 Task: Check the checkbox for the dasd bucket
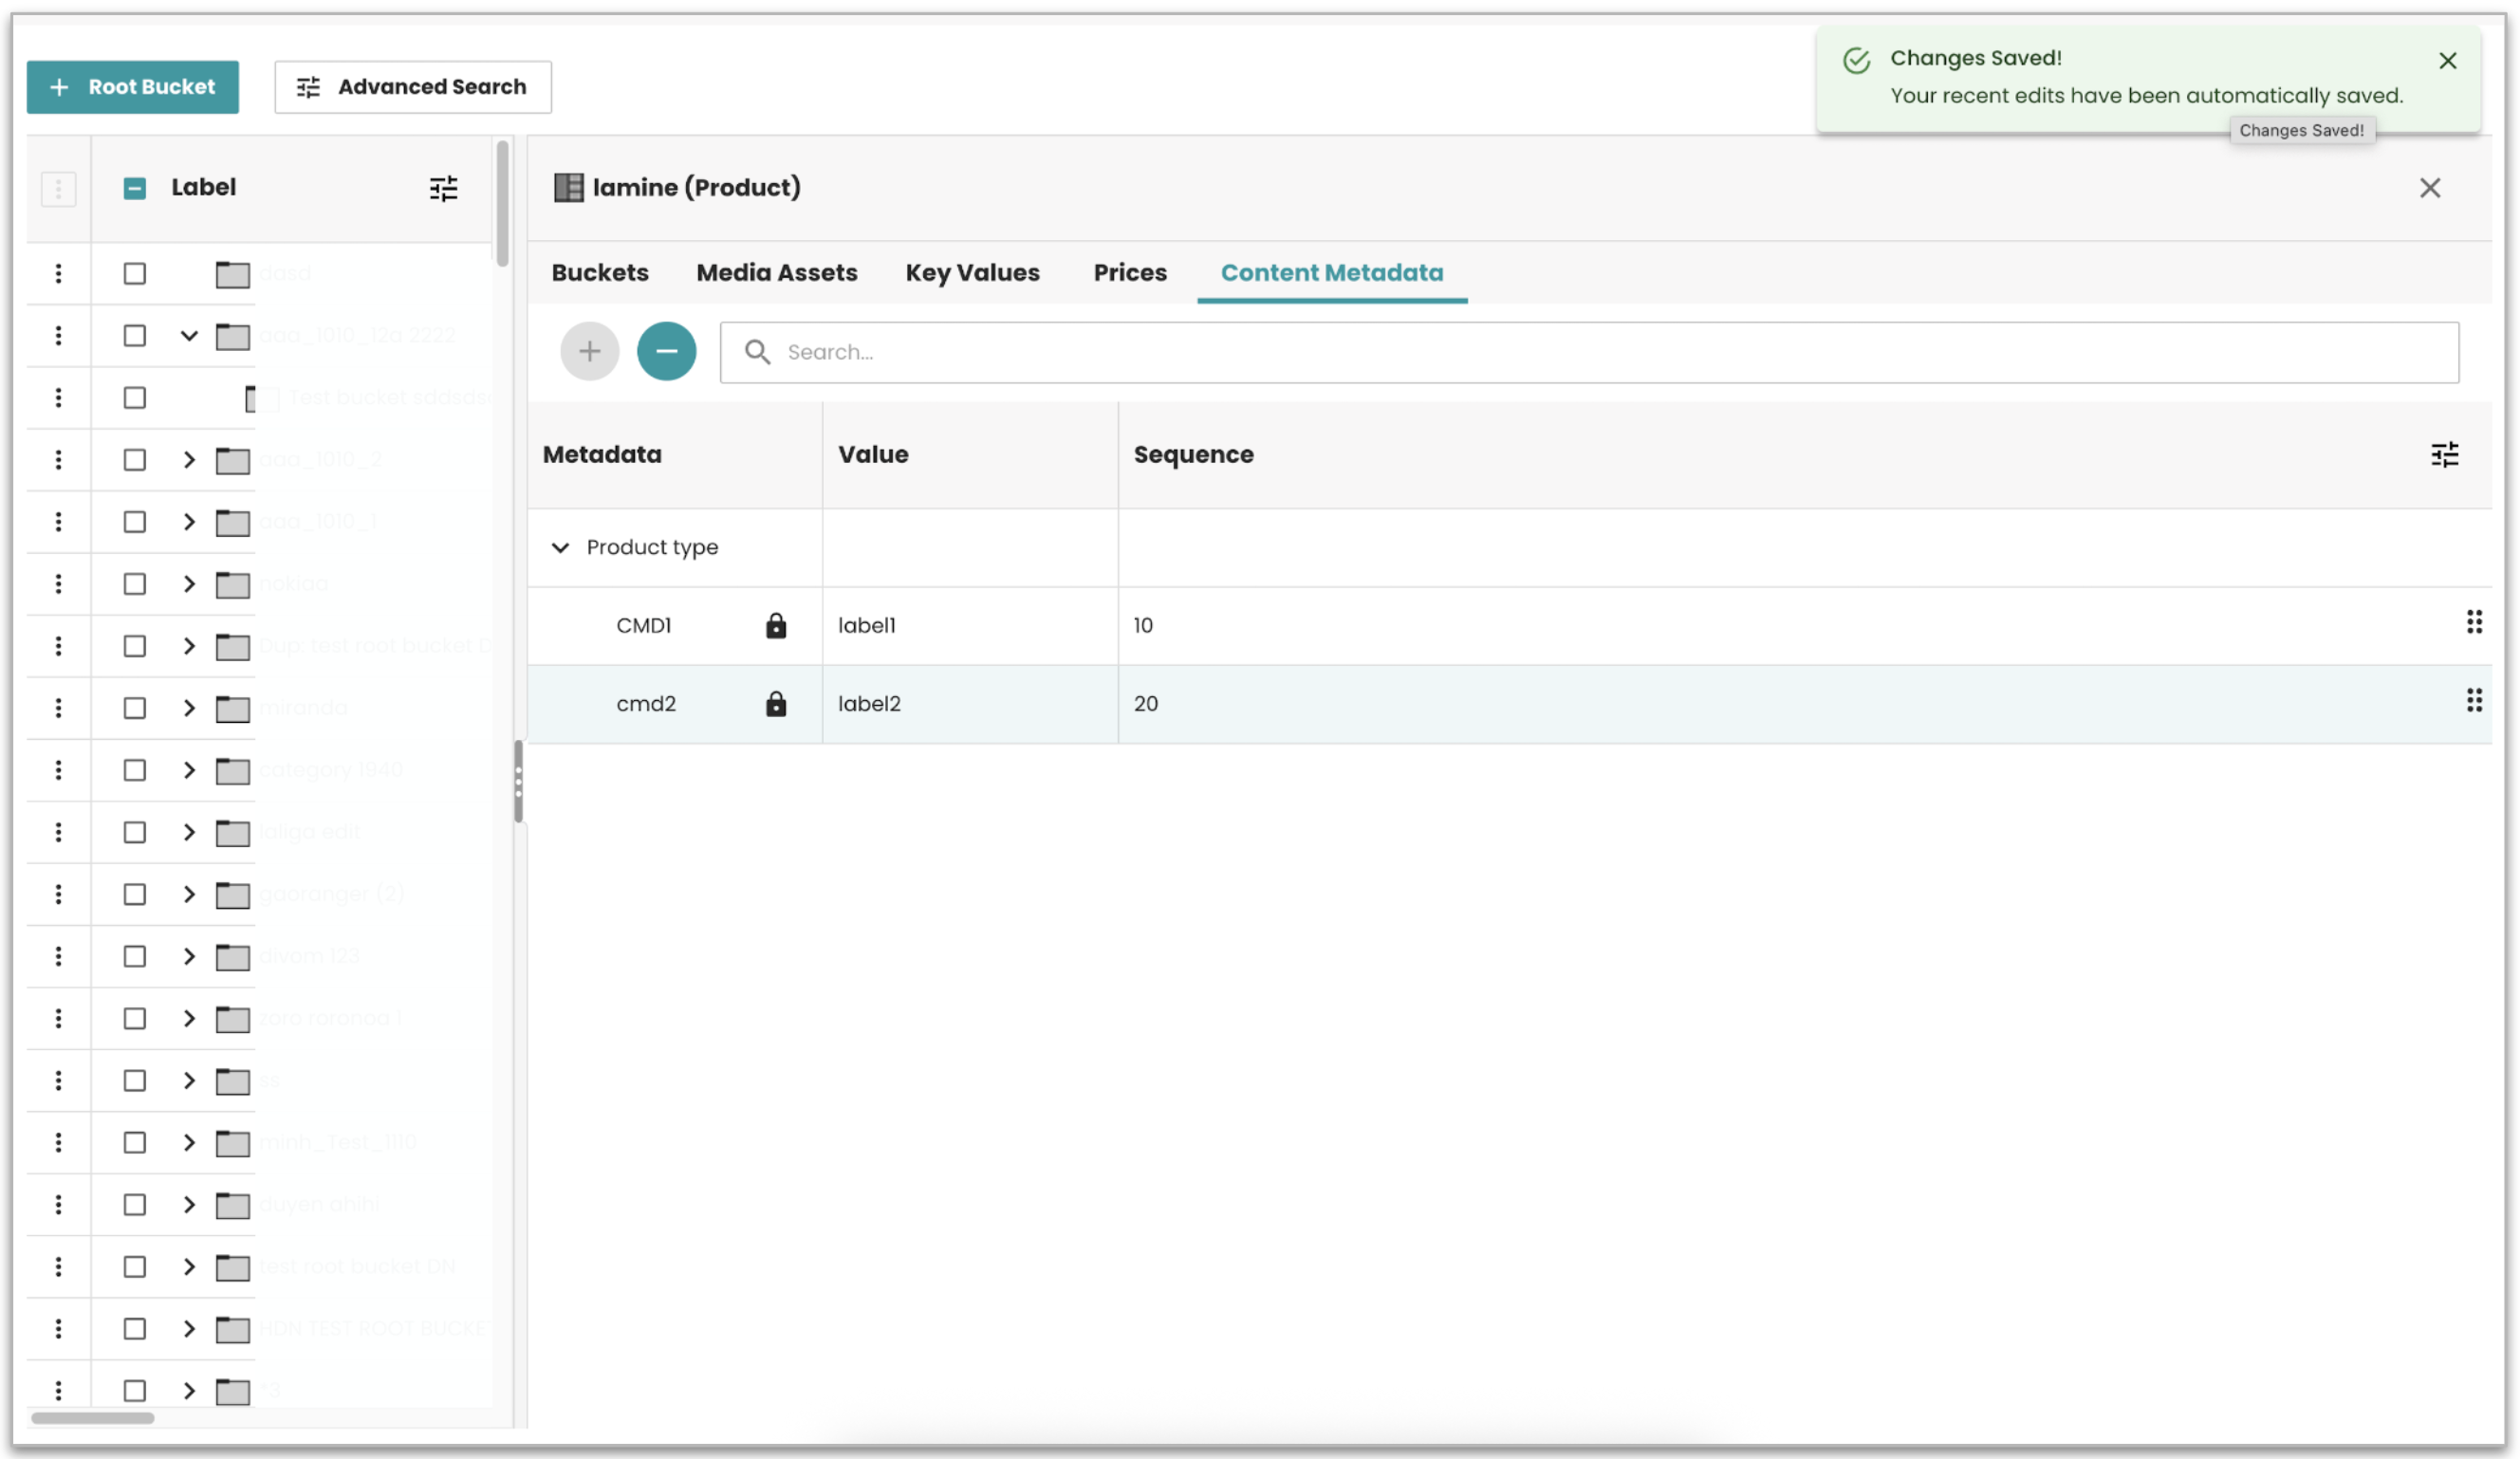134,273
